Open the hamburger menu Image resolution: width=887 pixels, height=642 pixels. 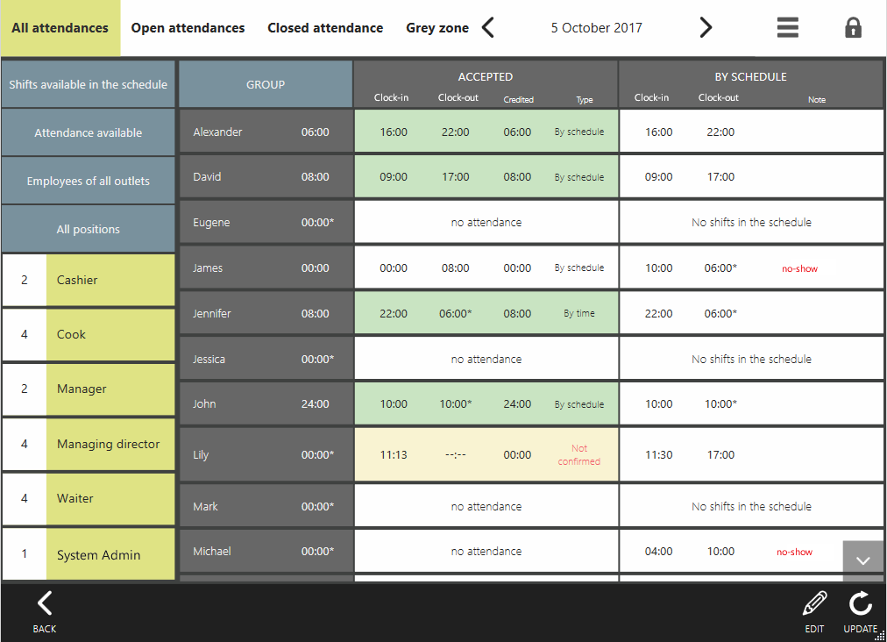click(787, 28)
